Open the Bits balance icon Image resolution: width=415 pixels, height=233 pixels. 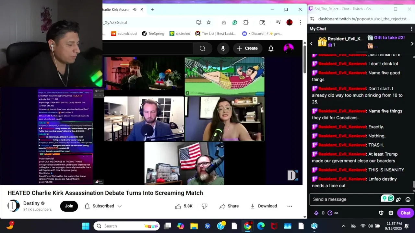[316, 213]
